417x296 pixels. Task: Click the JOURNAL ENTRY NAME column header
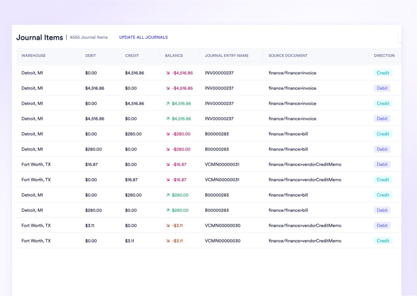[227, 56]
